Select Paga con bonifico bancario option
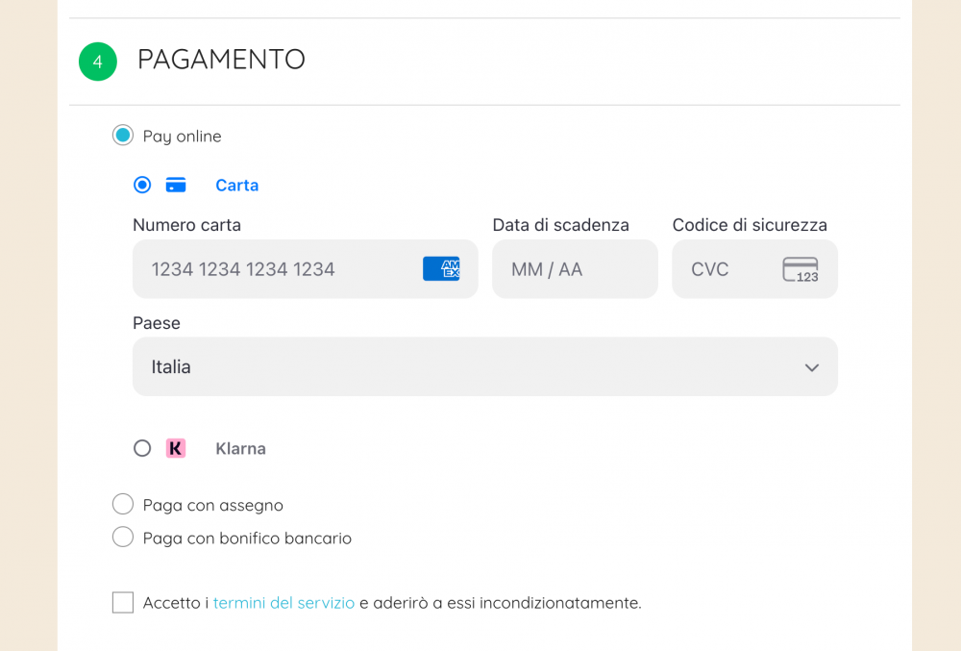This screenshot has height=651, width=961. coord(122,538)
